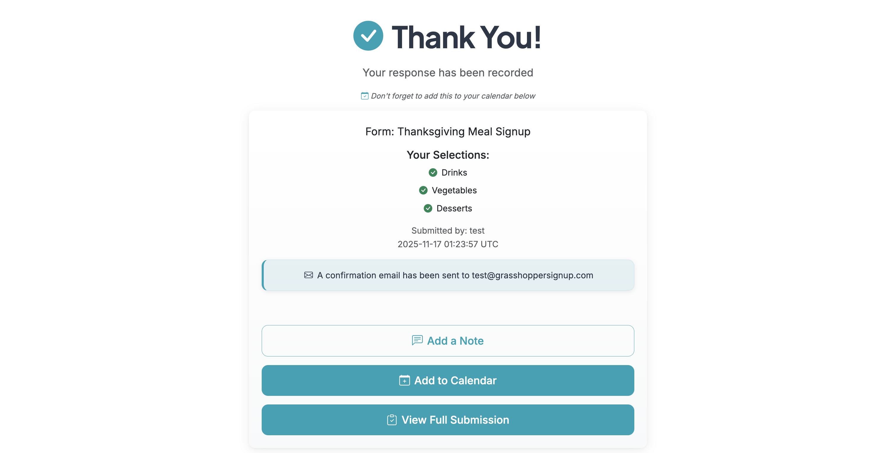Click the confirmation email banner
896x453 pixels.
point(448,275)
